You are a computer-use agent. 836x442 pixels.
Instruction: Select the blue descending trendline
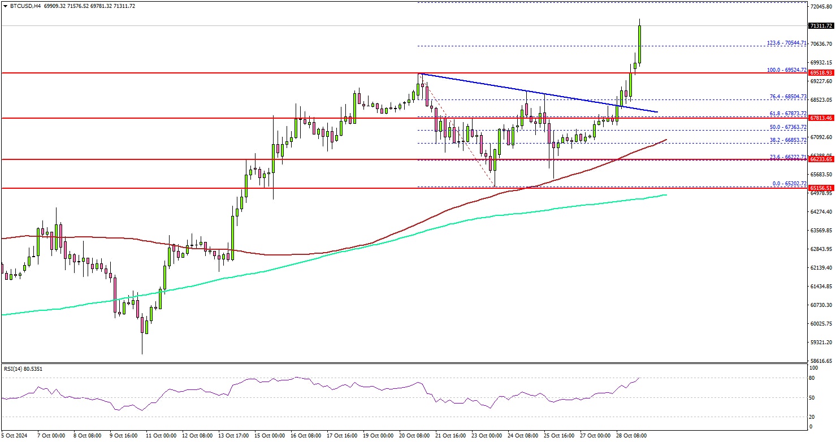pos(537,93)
